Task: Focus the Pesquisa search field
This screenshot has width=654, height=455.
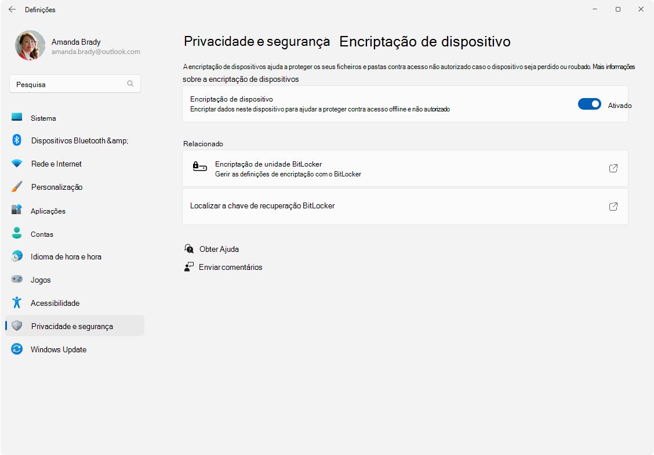Action: click(75, 84)
